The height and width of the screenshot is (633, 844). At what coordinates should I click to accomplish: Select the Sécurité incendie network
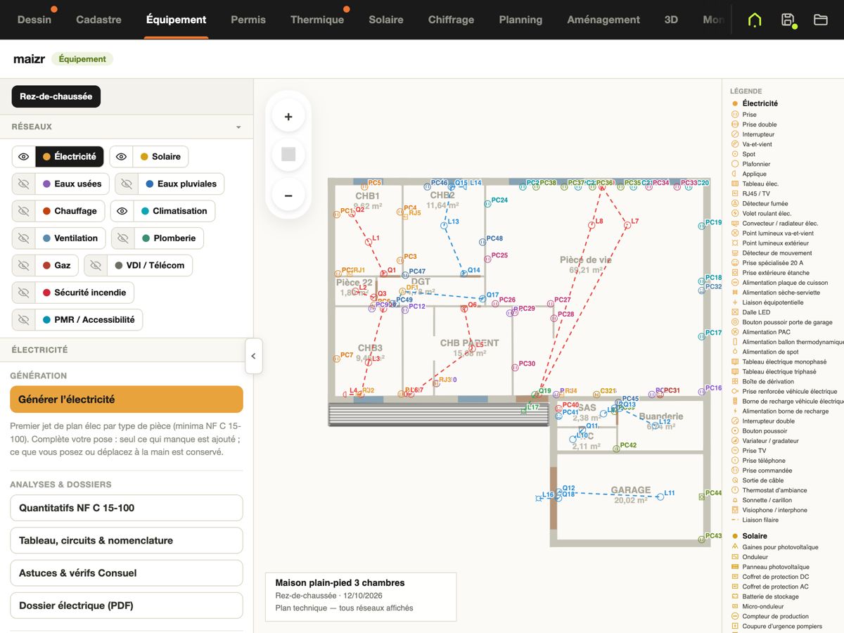tap(84, 293)
